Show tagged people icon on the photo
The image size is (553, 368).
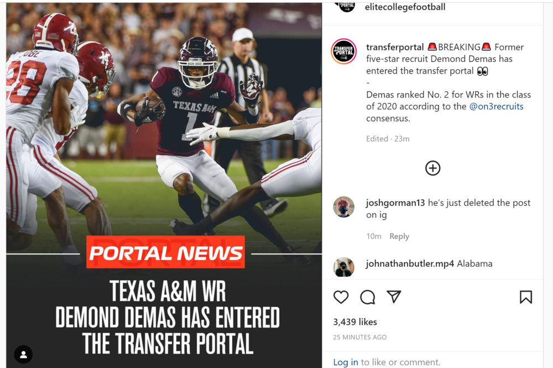23,354
